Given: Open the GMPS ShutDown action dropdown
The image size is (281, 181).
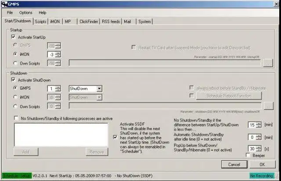Looking at the screenshot, I should pyautogui.click(x=99, y=88).
